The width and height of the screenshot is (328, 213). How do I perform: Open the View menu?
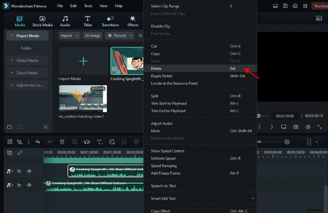pyautogui.click(x=103, y=6)
